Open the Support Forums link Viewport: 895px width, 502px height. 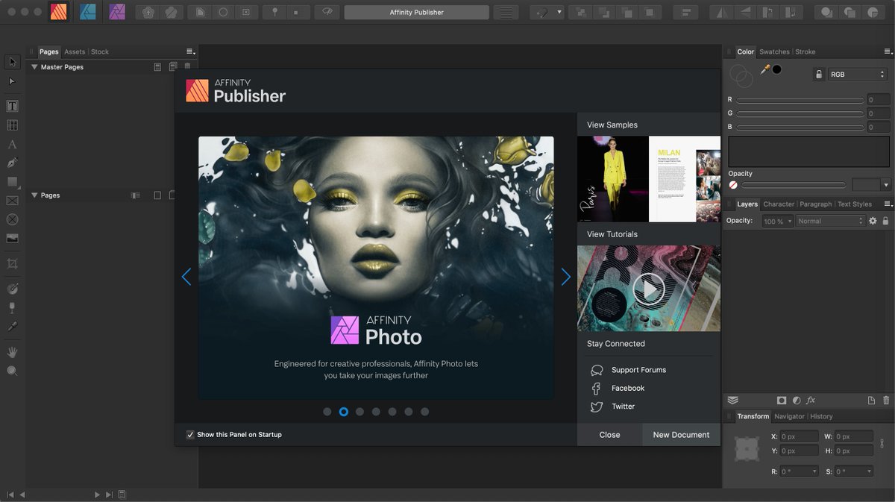(x=638, y=370)
